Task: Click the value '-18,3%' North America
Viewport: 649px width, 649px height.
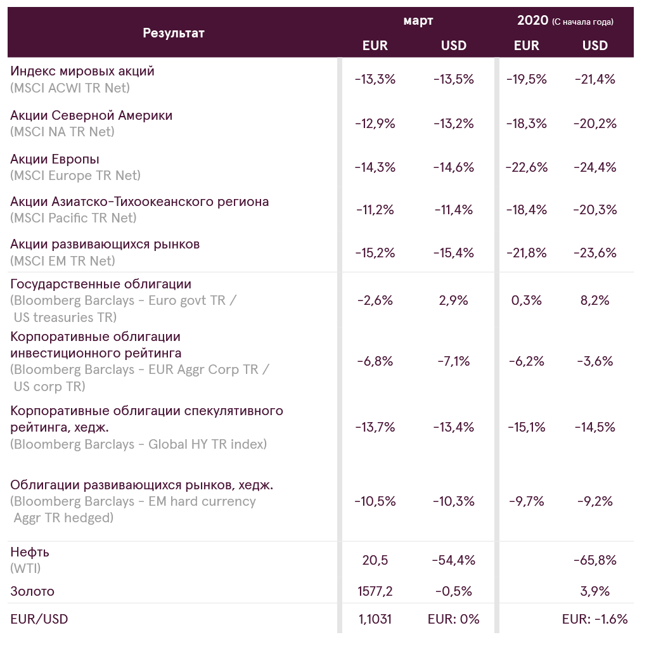Action: pos(527,124)
